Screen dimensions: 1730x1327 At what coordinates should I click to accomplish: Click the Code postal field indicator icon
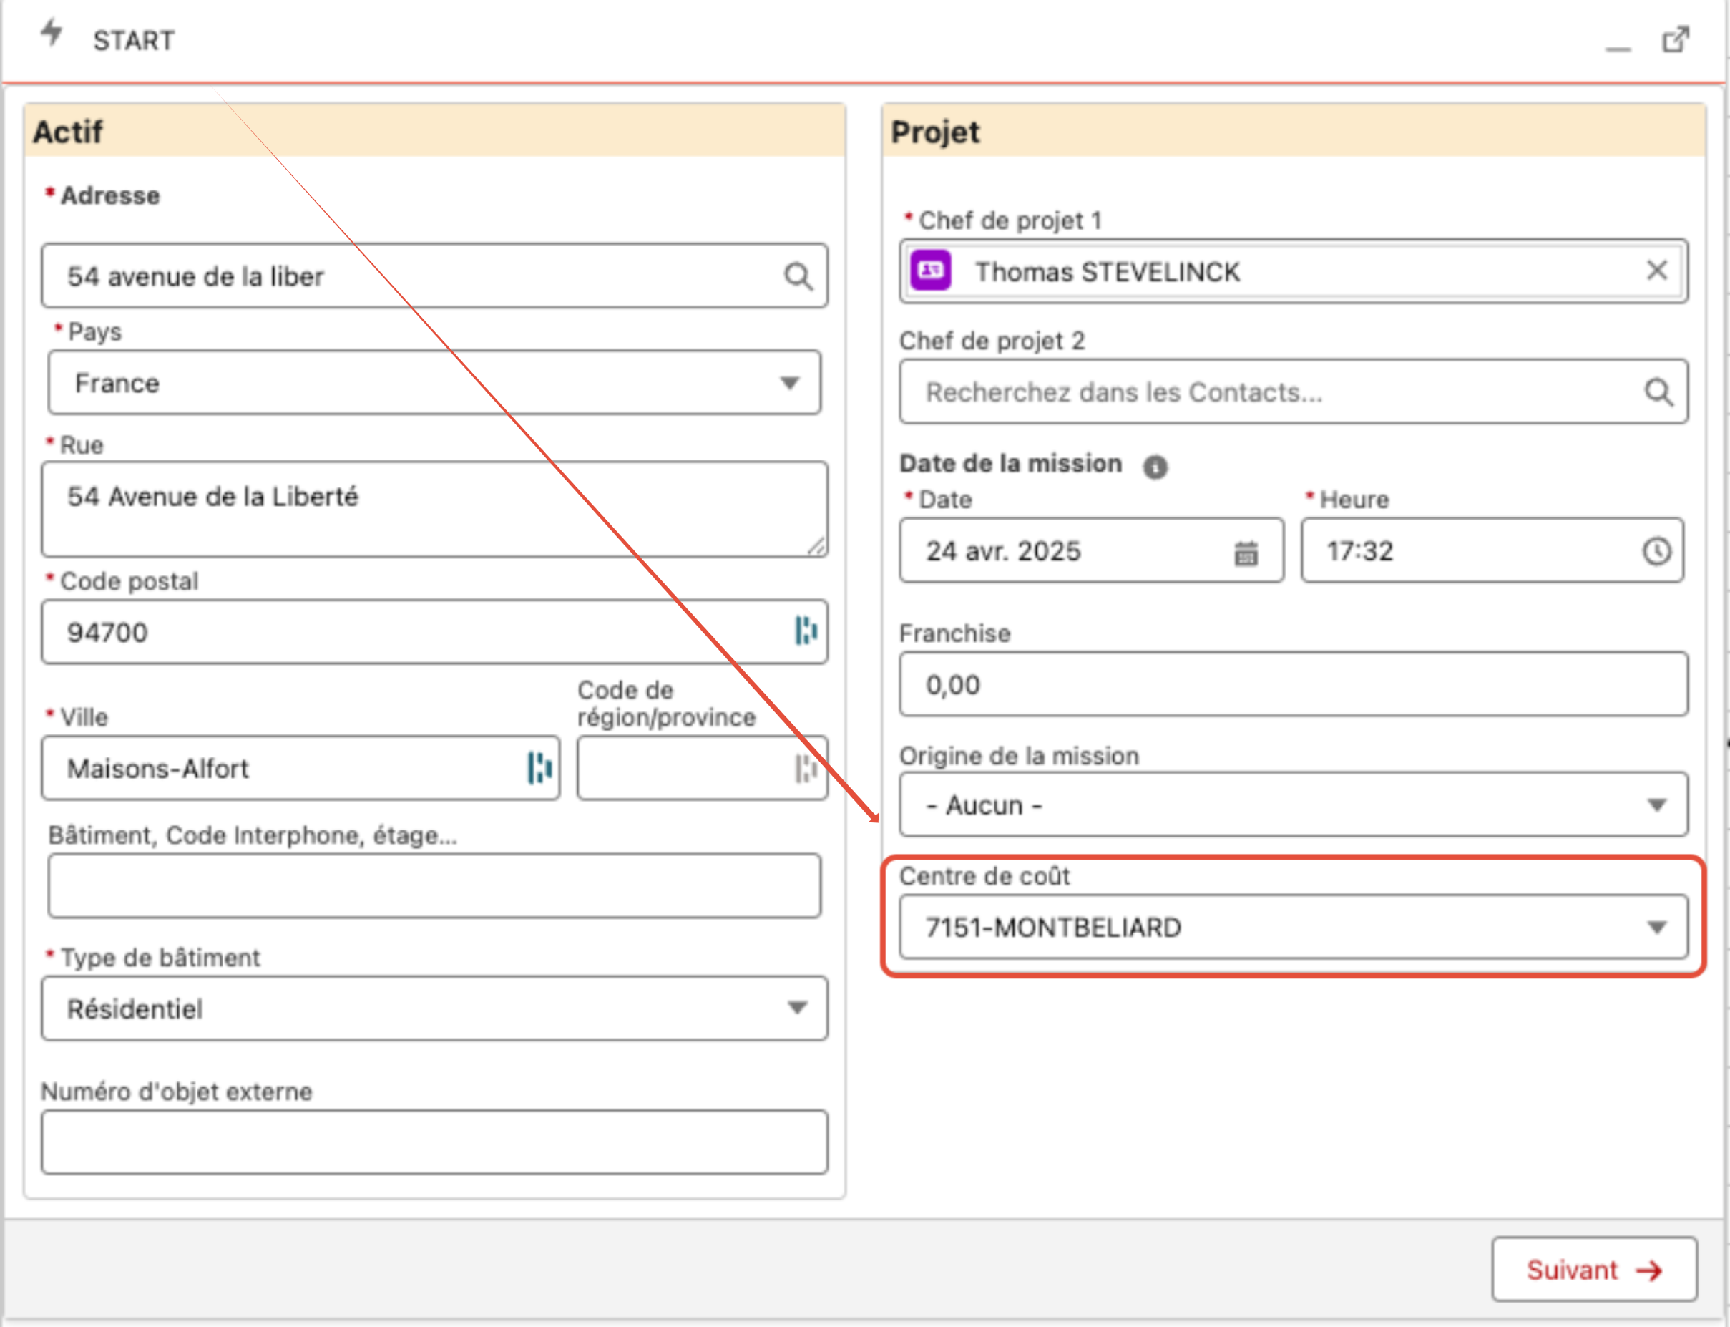click(x=806, y=631)
